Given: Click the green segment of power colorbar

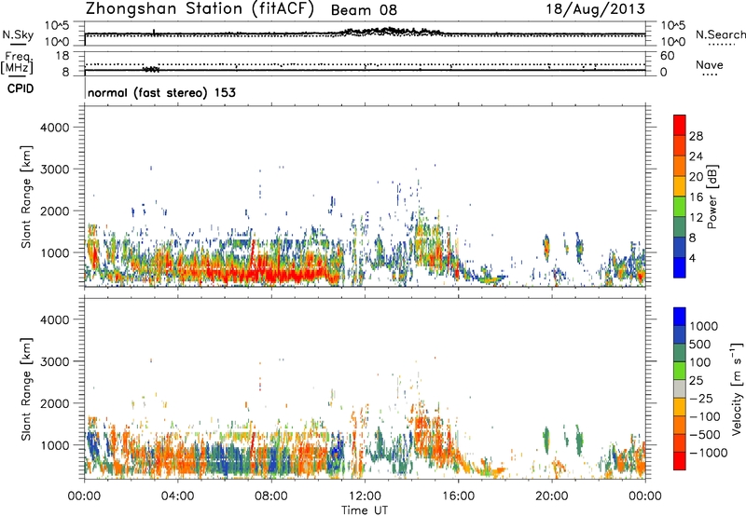Looking at the screenshot, I should (x=680, y=206).
